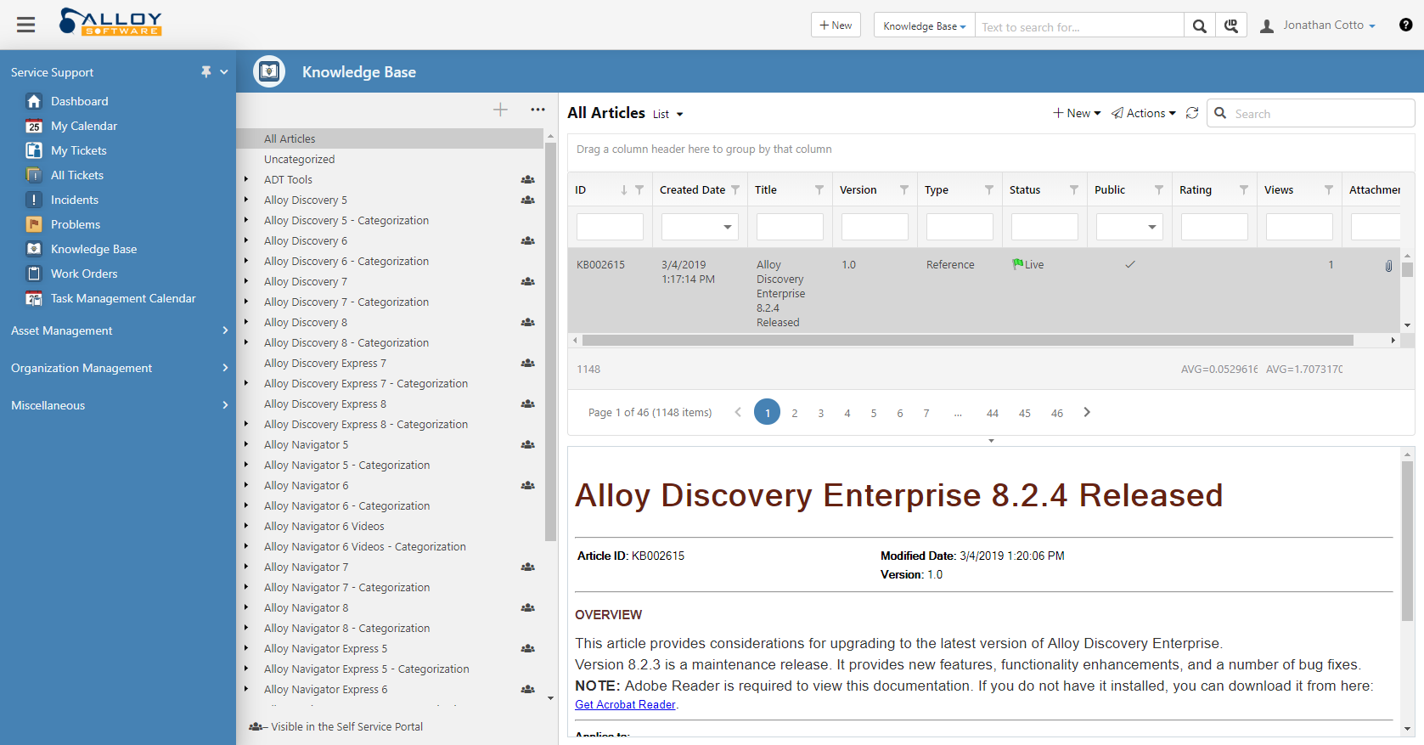Filter the Created Date column
Image resolution: width=1424 pixels, height=745 pixels.
[735, 190]
